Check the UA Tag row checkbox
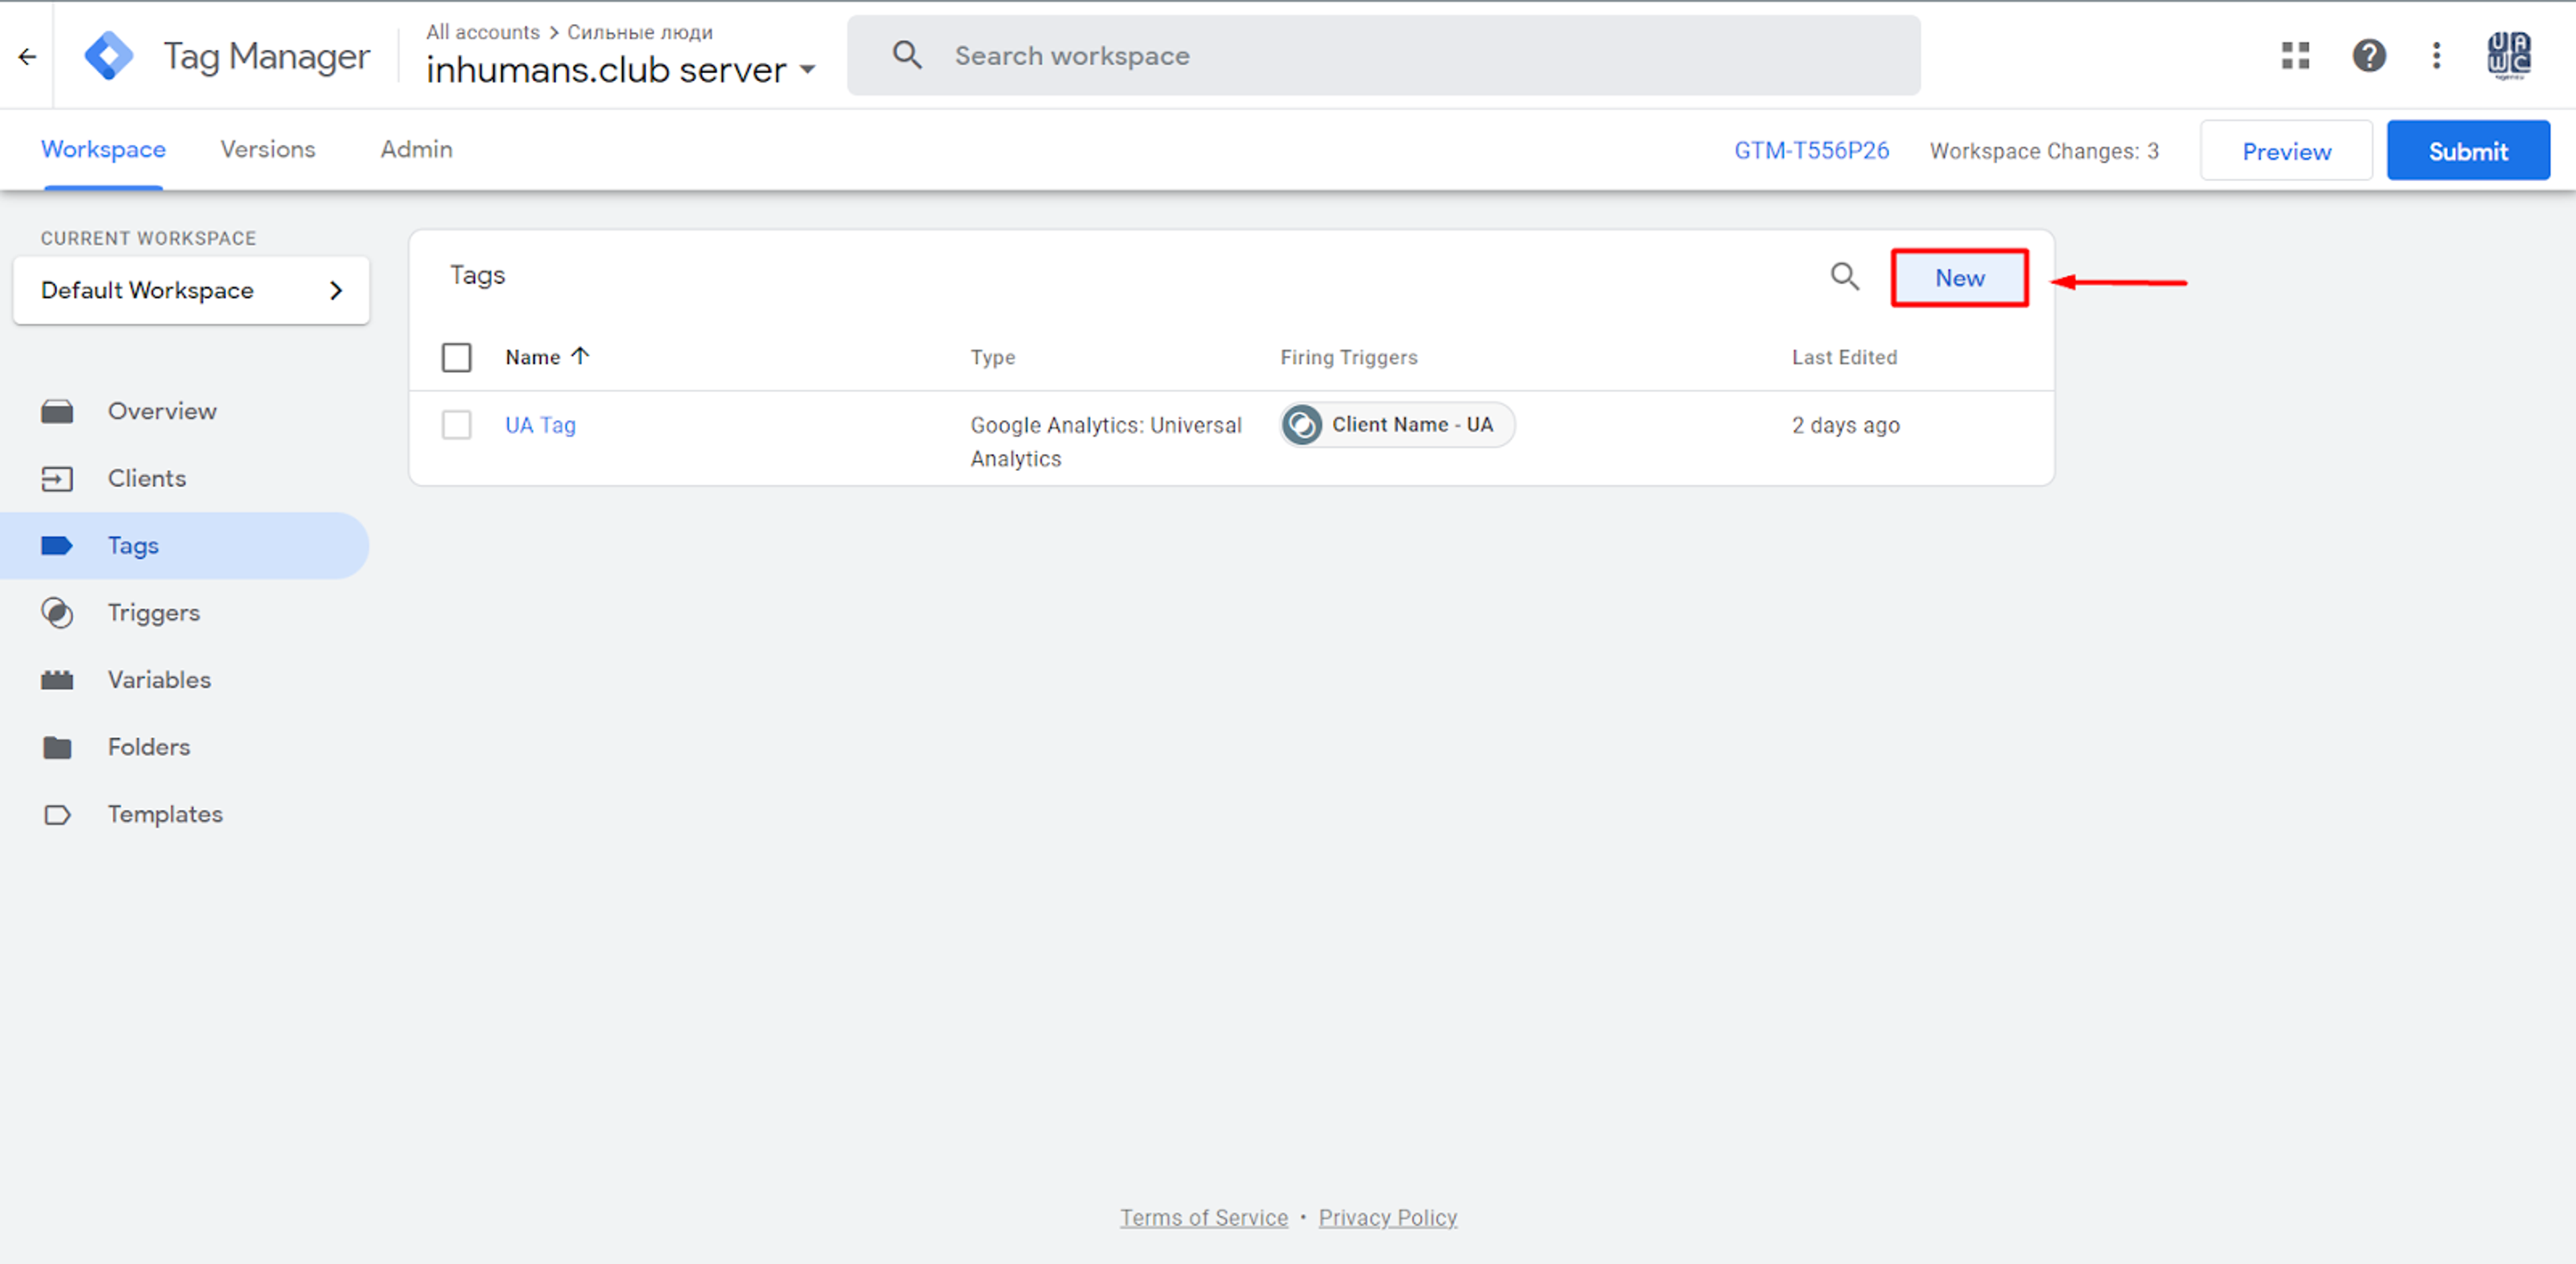 pos(457,425)
